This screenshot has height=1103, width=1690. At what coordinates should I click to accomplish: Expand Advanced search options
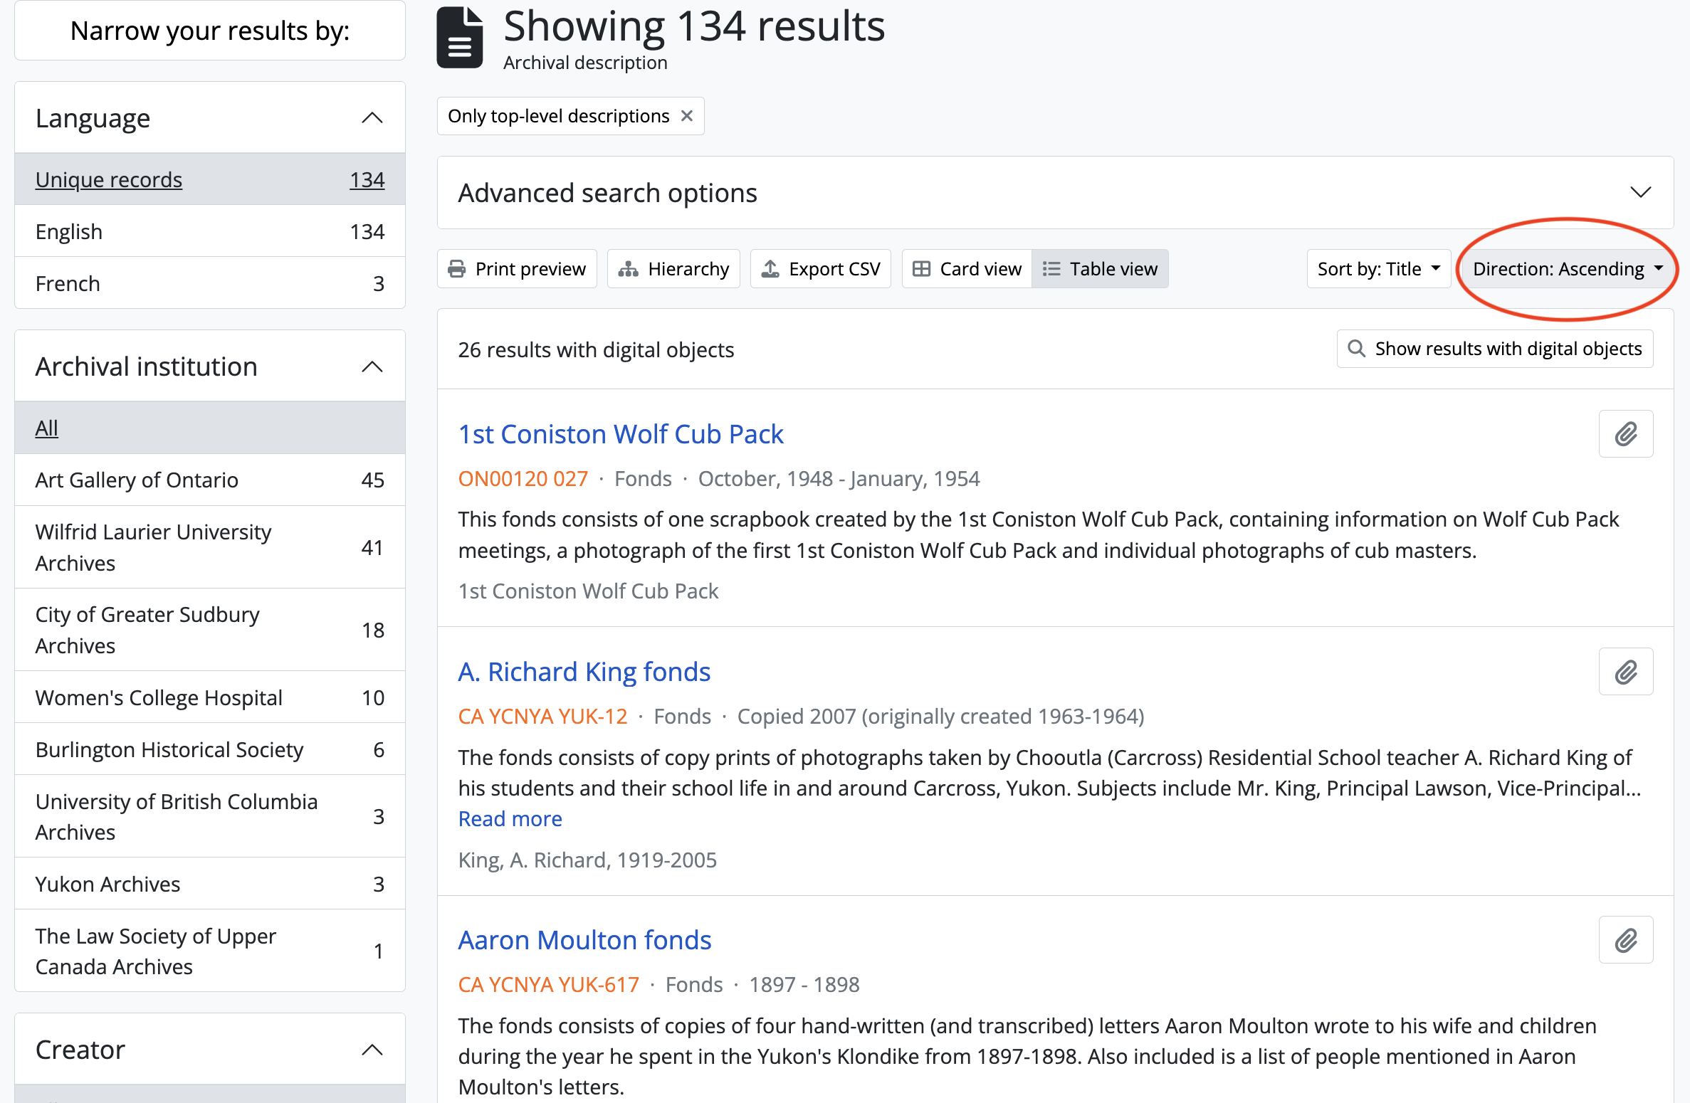(x=1055, y=193)
